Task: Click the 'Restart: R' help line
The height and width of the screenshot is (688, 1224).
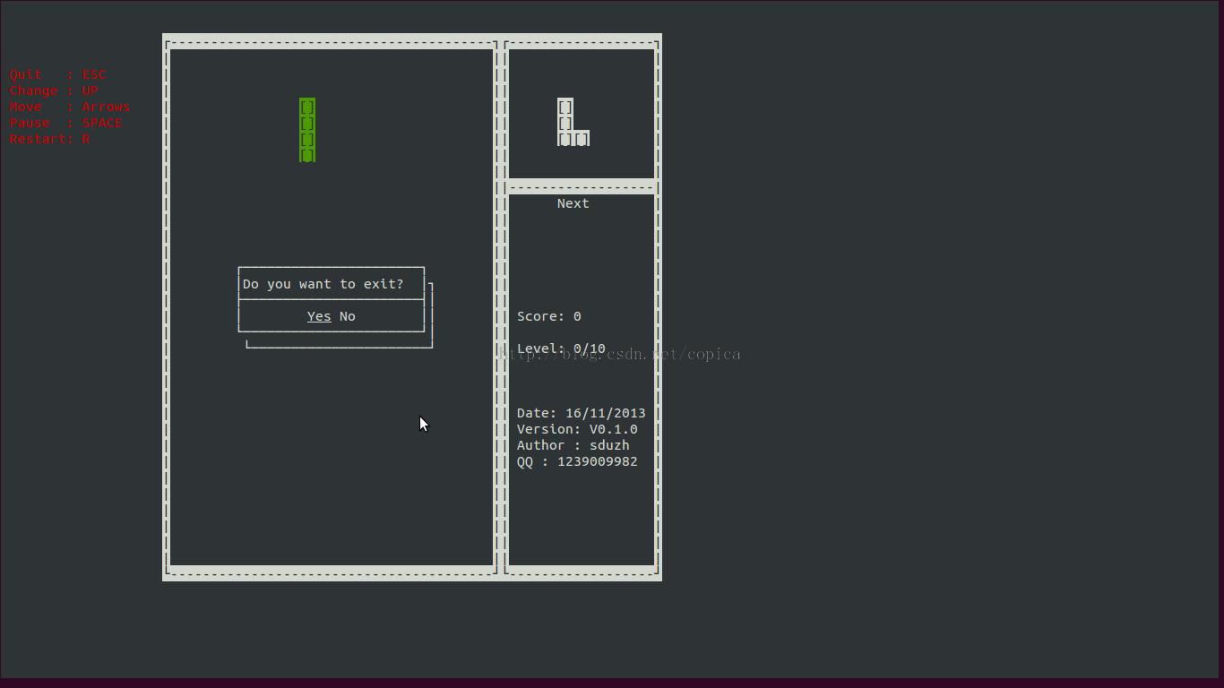Action: (49, 139)
